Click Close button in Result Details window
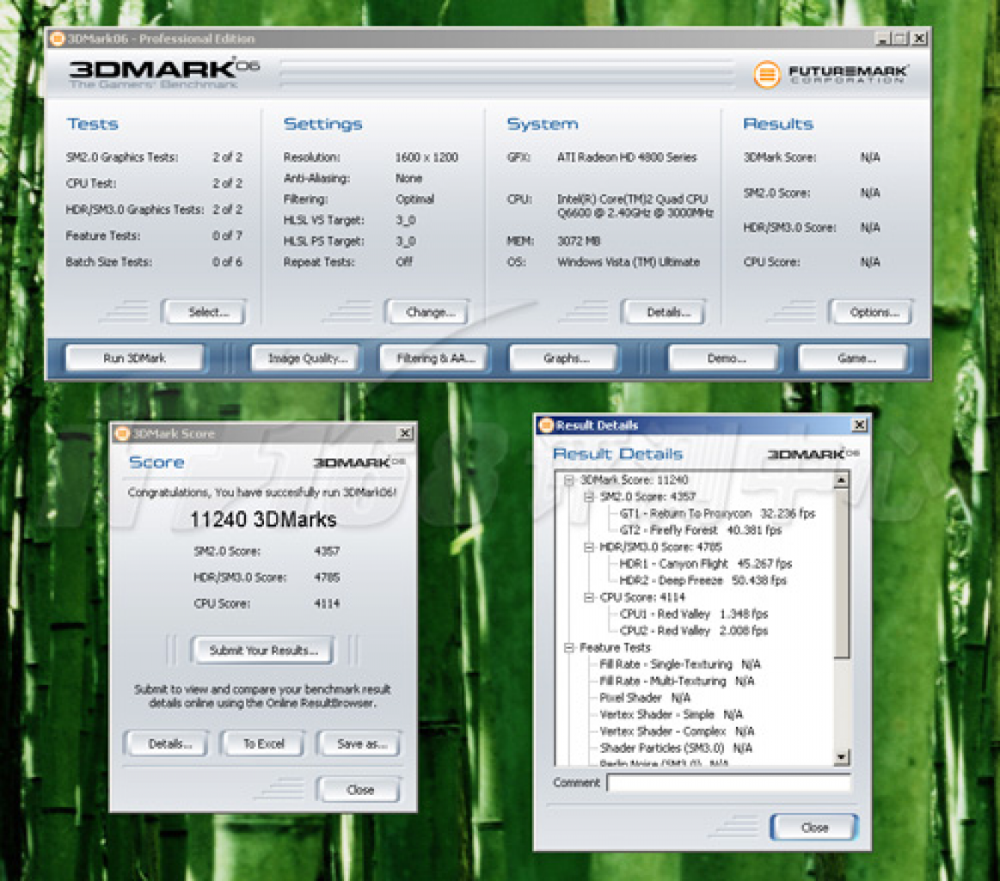The image size is (1000, 881). [x=813, y=828]
